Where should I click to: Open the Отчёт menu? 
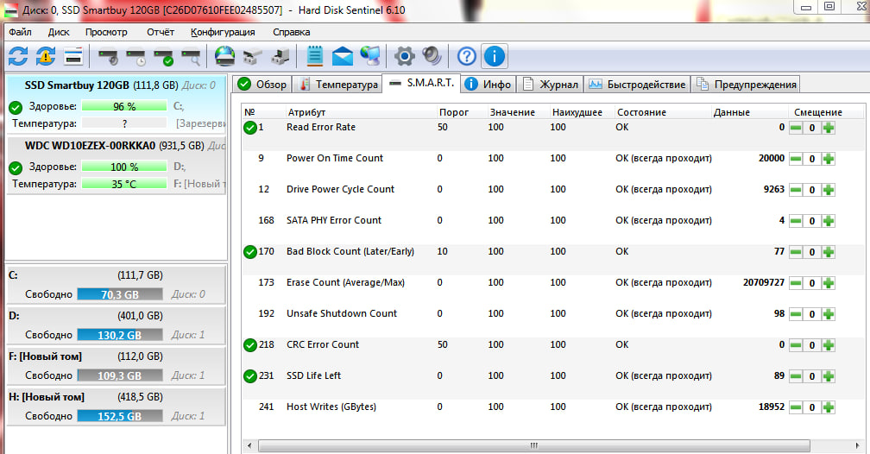click(161, 32)
